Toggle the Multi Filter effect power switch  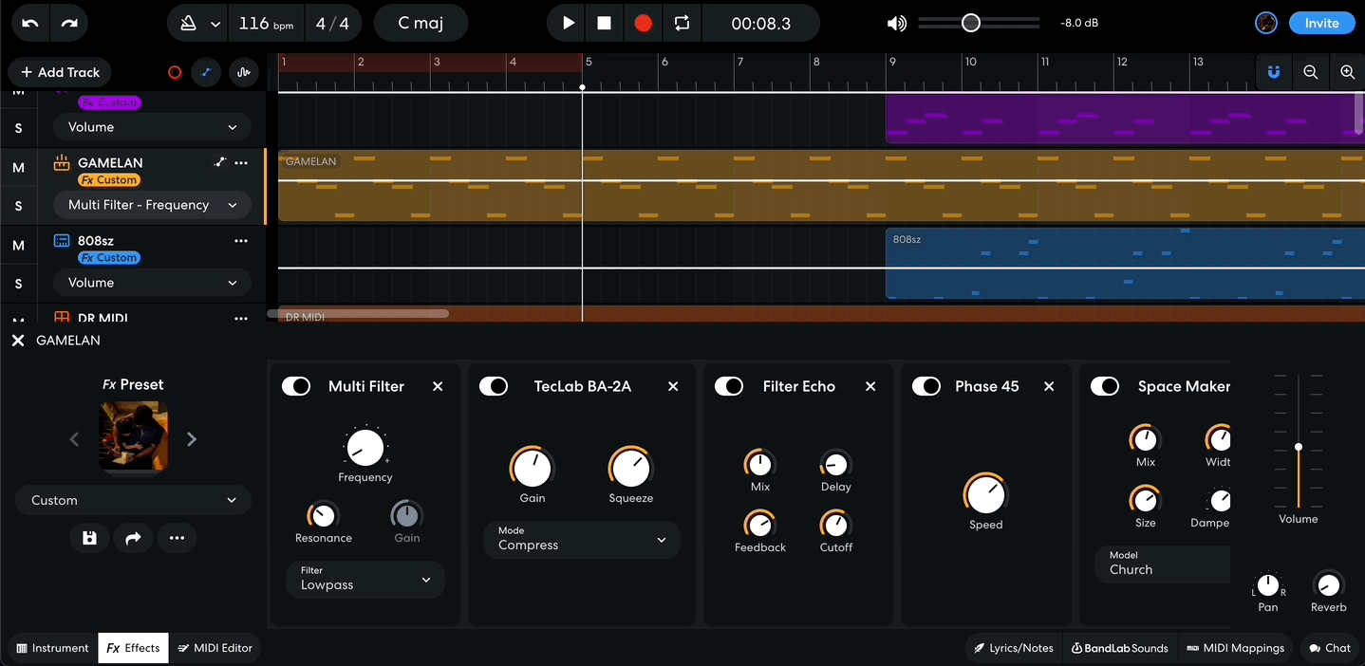coord(295,386)
